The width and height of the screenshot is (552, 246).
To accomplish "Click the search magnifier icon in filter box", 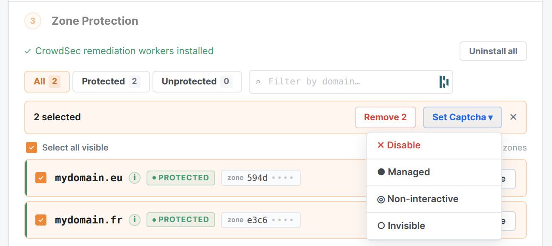I will (x=258, y=82).
